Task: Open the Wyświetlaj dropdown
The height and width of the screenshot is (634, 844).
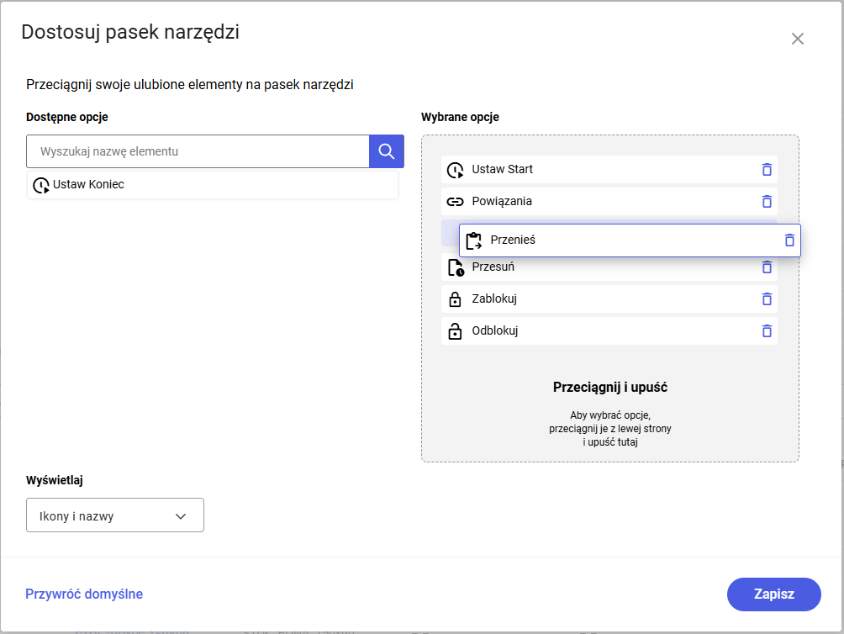Action: point(115,516)
